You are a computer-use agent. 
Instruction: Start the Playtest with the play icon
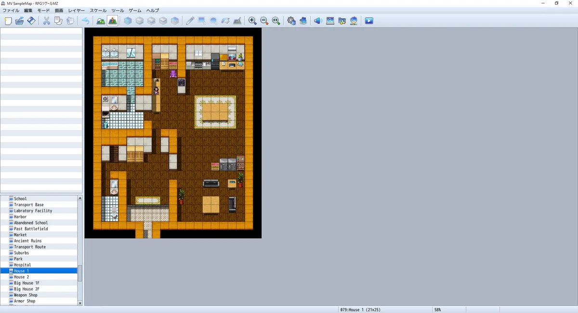369,21
